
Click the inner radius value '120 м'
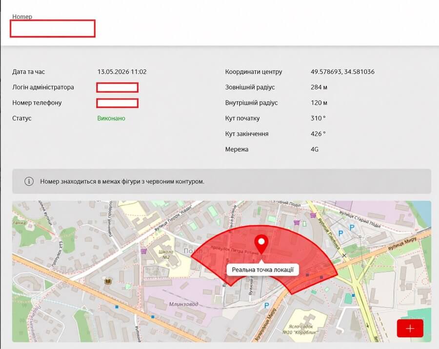(319, 103)
